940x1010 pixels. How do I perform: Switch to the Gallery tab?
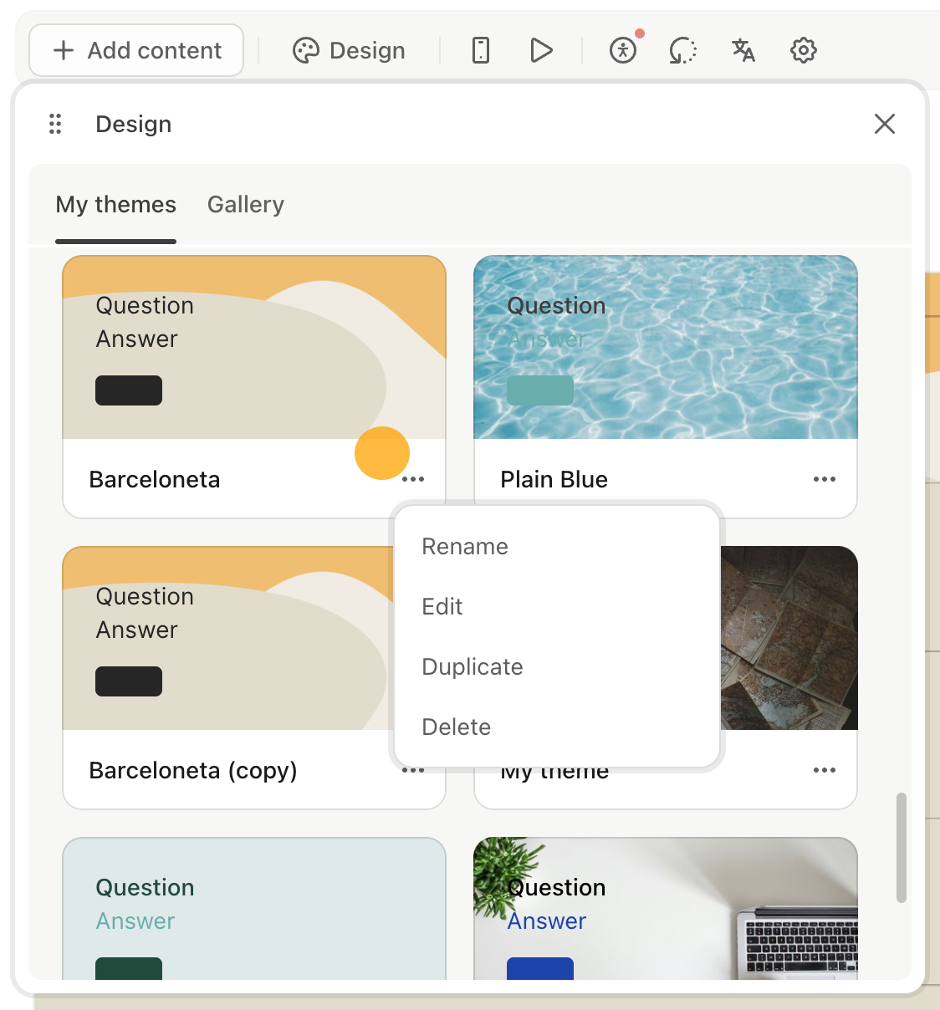coord(246,205)
